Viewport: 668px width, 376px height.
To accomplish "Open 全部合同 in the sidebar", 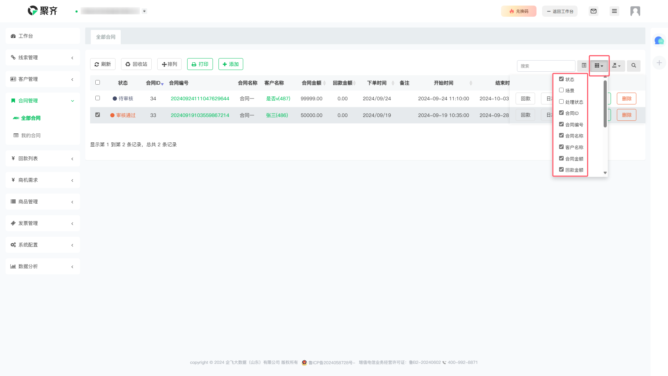I will pos(31,118).
